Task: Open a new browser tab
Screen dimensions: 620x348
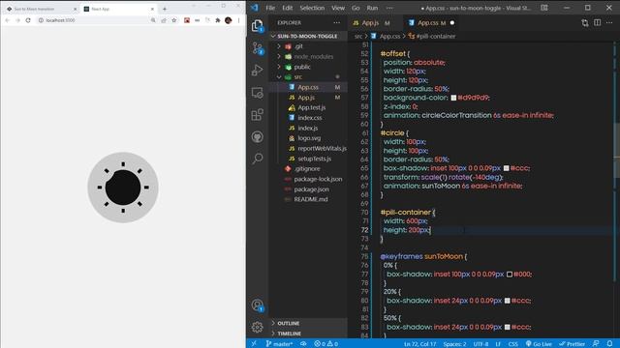Action: [x=165, y=9]
